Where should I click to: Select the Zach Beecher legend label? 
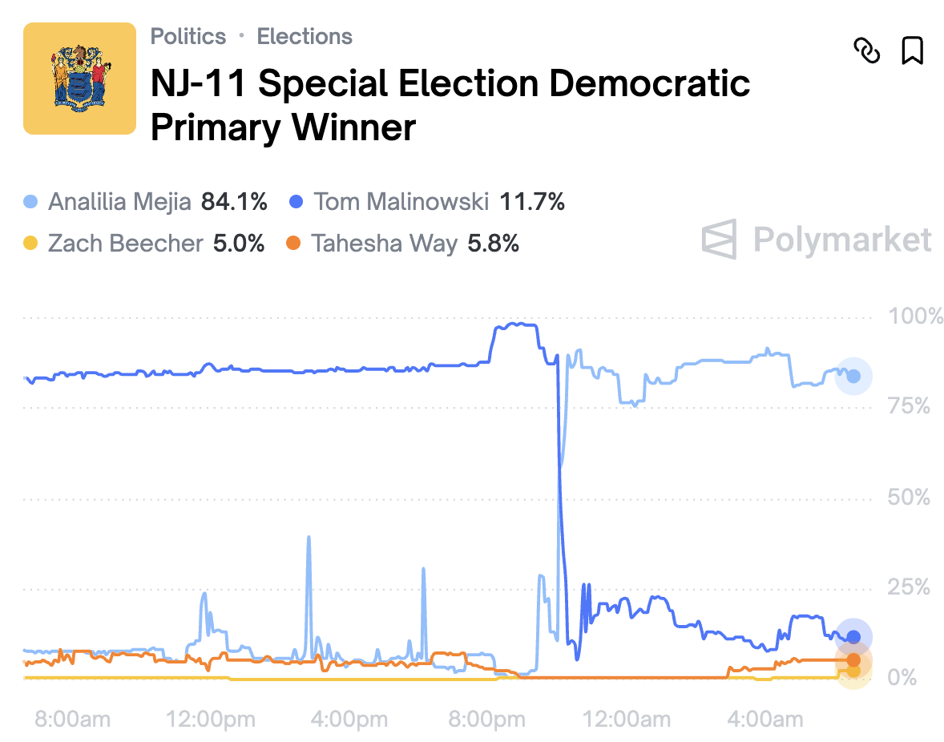click(x=126, y=244)
